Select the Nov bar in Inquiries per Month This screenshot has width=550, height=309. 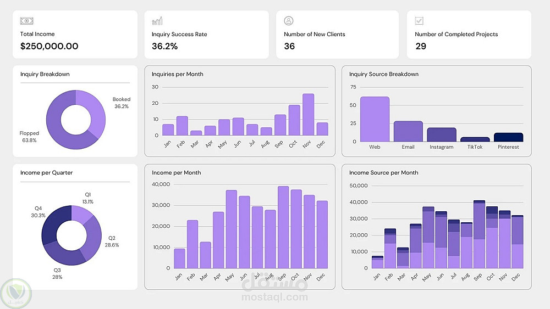[x=309, y=114]
